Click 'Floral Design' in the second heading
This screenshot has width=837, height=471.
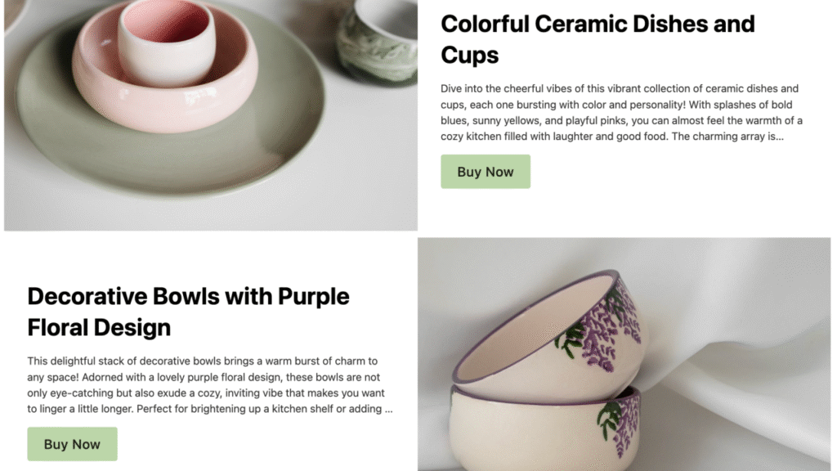coord(99,327)
